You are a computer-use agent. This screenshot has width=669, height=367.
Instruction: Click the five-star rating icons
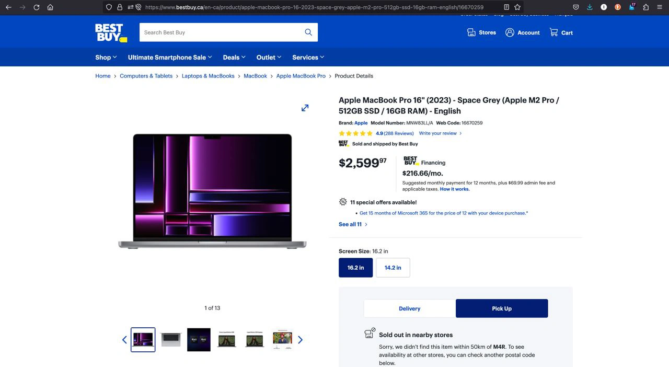(356, 133)
